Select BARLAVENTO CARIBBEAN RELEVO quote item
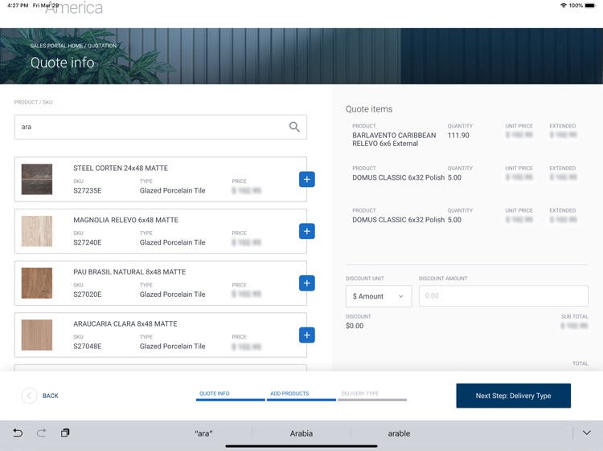 click(x=394, y=140)
